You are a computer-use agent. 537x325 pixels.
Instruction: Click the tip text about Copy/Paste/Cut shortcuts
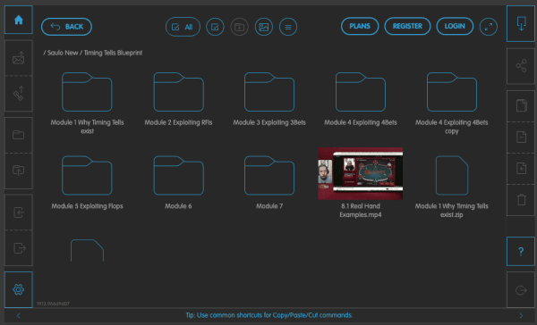click(269, 315)
